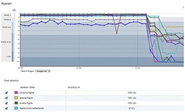Sort by the SEARCH TERM column header
185x112 pixels.
pos(27,87)
